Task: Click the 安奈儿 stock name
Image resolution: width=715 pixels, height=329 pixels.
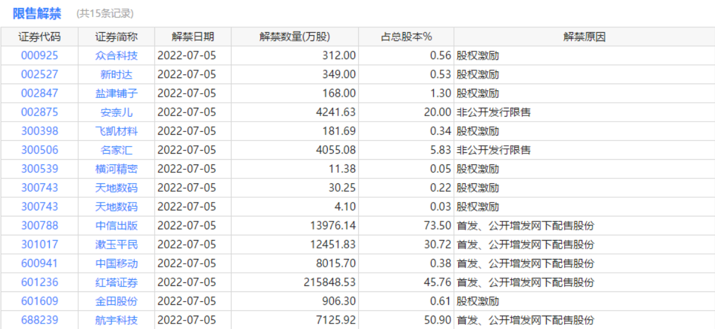Action: click(x=116, y=112)
